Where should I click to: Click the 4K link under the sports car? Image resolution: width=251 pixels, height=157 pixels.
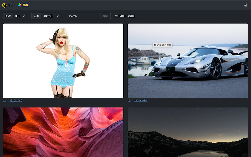[x=129, y=101]
